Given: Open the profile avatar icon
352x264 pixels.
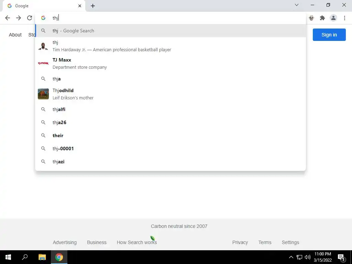Looking at the screenshot, I should pos(333,18).
